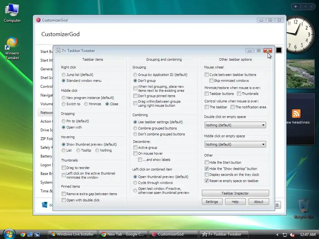Click the Help button

tap(235, 202)
